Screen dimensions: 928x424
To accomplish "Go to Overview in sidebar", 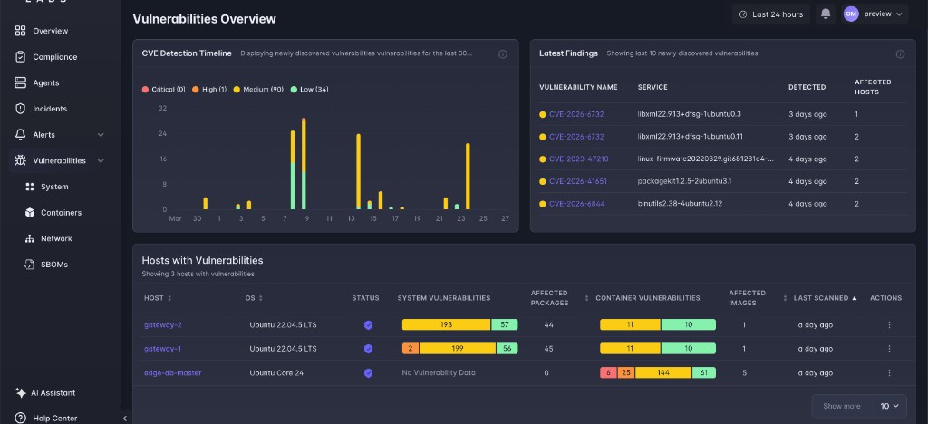I will pos(51,31).
